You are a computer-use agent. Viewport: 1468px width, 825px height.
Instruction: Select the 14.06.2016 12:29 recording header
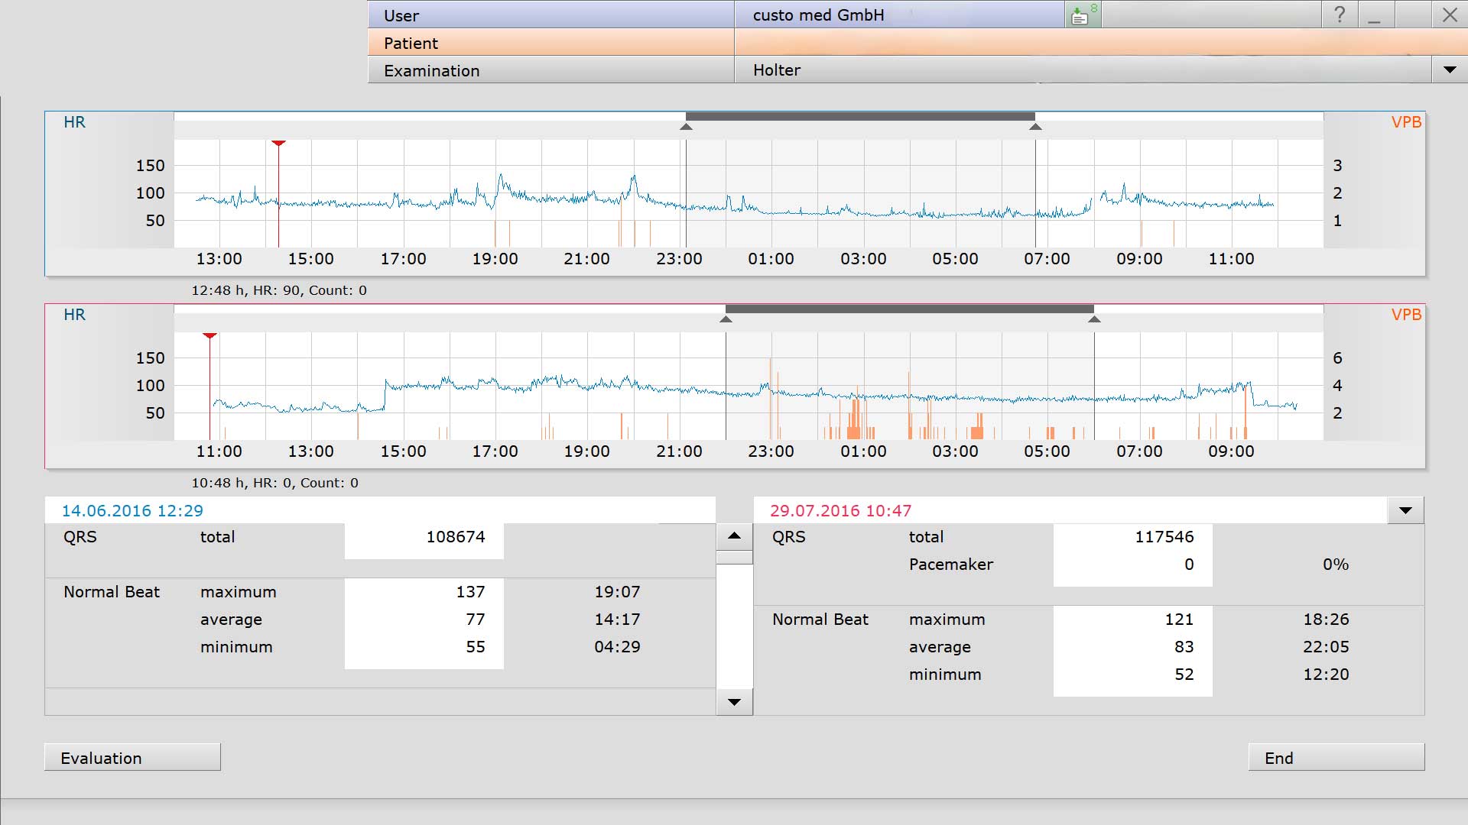pos(132,510)
